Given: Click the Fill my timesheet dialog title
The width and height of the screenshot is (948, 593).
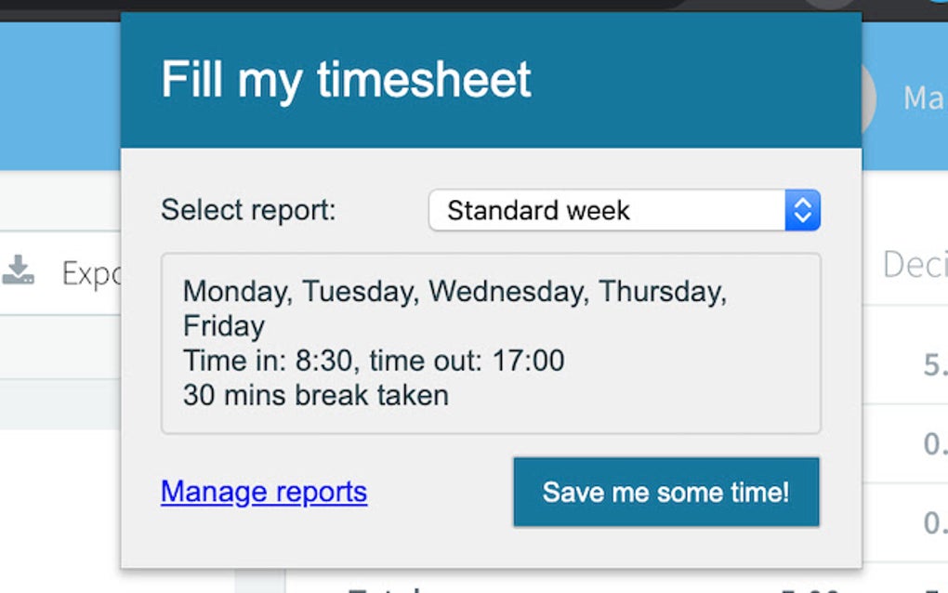Looking at the screenshot, I should pyautogui.click(x=347, y=80).
